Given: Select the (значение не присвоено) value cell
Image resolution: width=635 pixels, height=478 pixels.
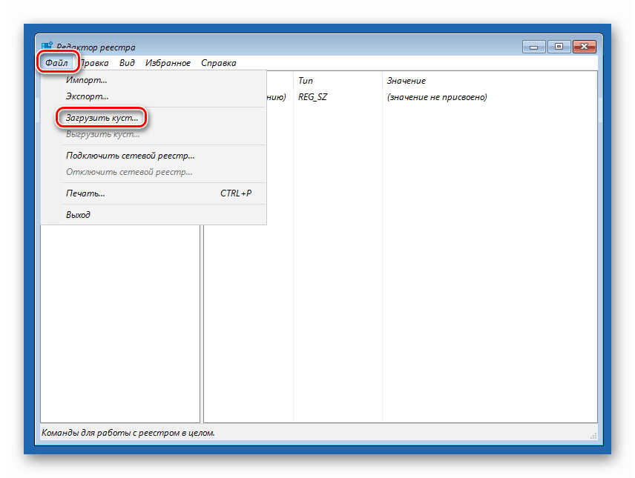Looking at the screenshot, I should [437, 97].
